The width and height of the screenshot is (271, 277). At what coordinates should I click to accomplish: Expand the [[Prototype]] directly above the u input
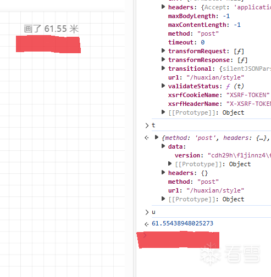(x=163, y=199)
